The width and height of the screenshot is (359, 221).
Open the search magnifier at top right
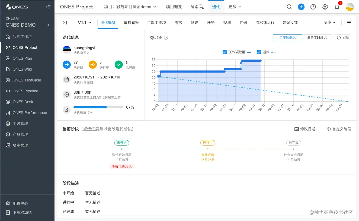(289, 7)
